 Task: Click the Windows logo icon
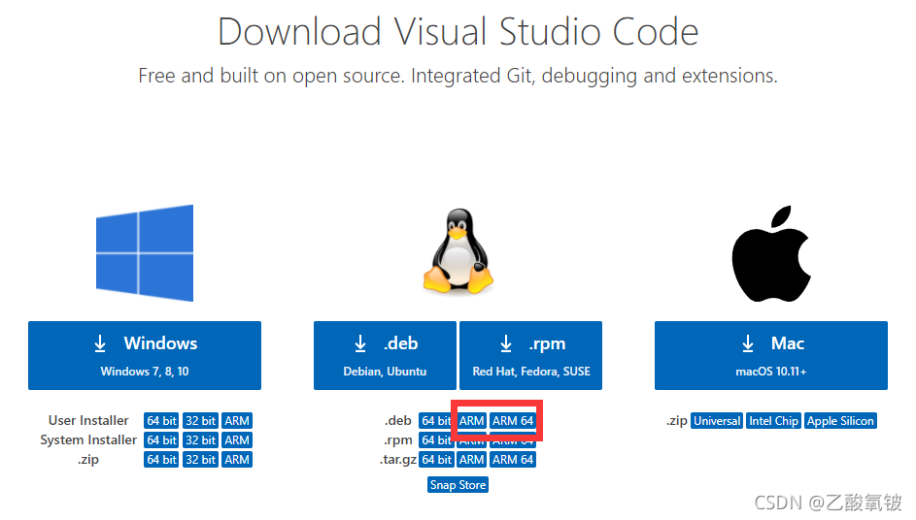145,252
